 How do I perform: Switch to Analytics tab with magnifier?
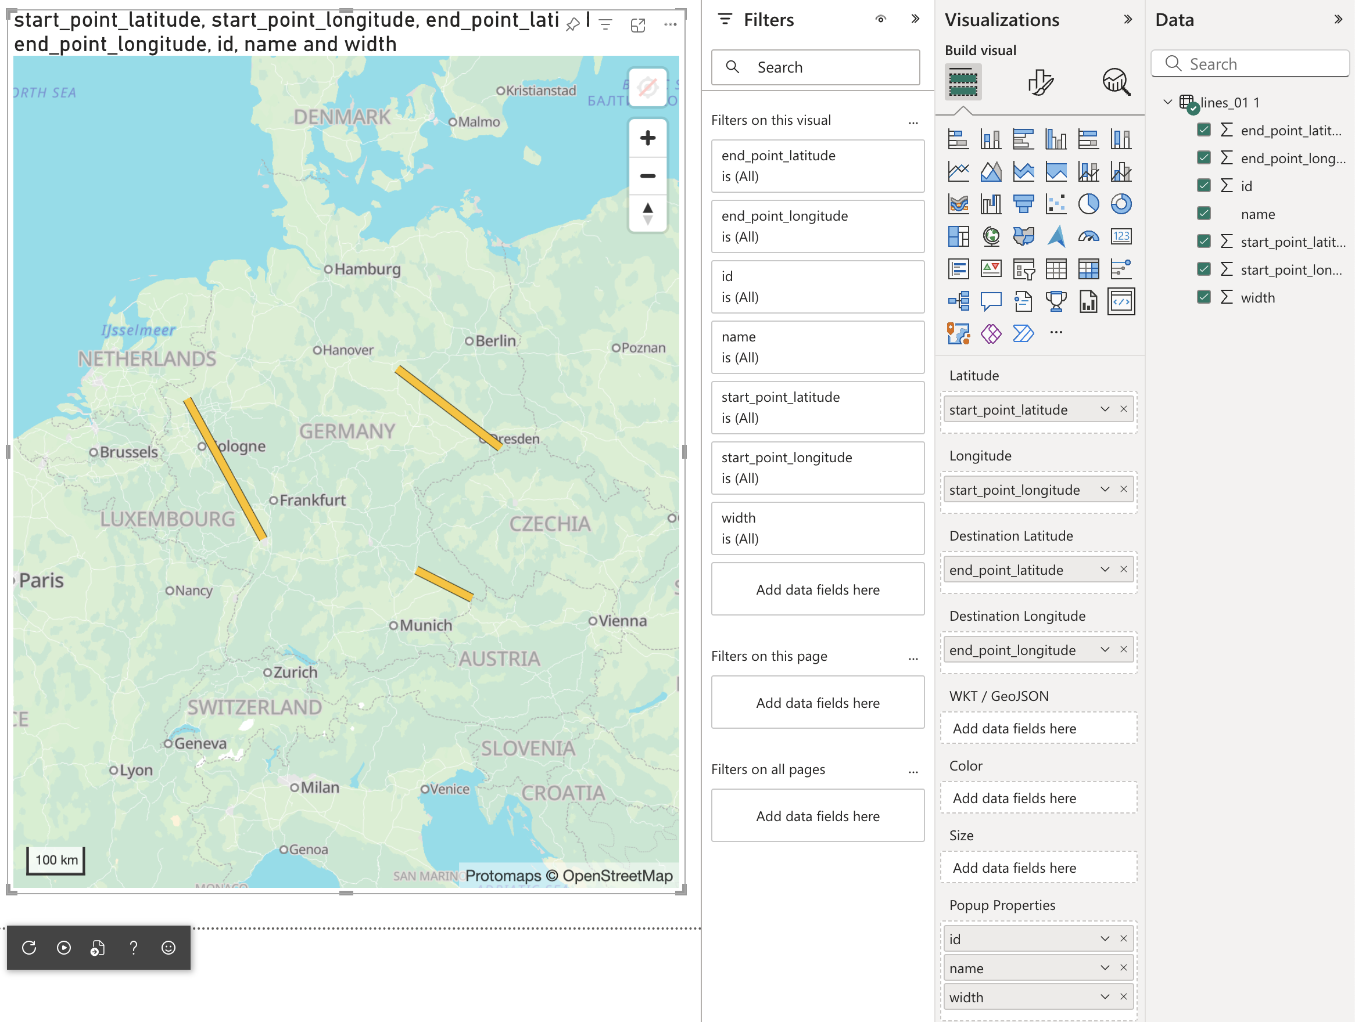[1116, 82]
